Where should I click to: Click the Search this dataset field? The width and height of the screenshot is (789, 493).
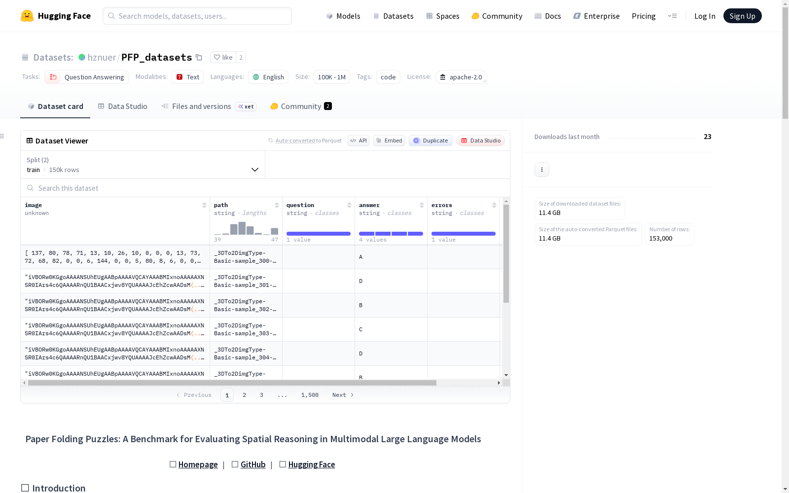[265, 188]
